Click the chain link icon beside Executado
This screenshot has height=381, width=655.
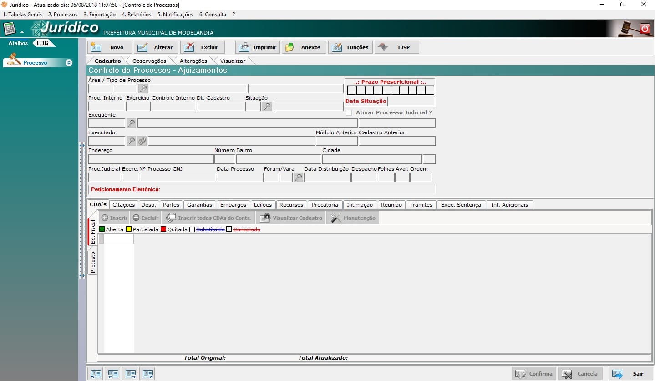142,141
